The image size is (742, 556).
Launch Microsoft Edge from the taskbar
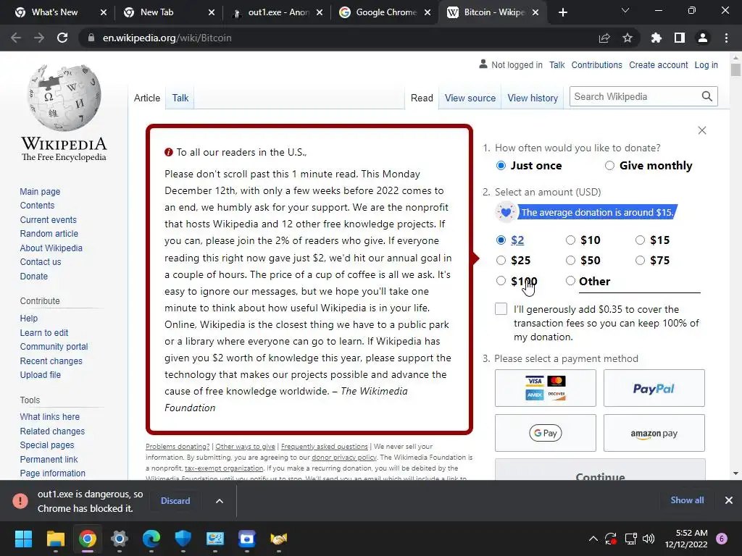click(151, 539)
